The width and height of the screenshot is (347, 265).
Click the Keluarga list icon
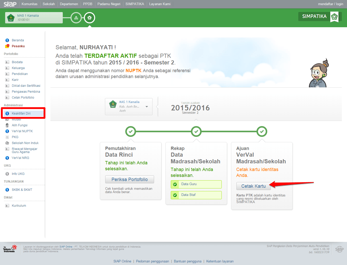pos(7,68)
